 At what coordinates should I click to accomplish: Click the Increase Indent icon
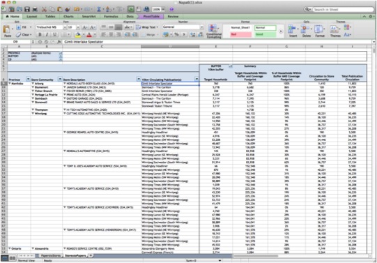tap(135, 35)
